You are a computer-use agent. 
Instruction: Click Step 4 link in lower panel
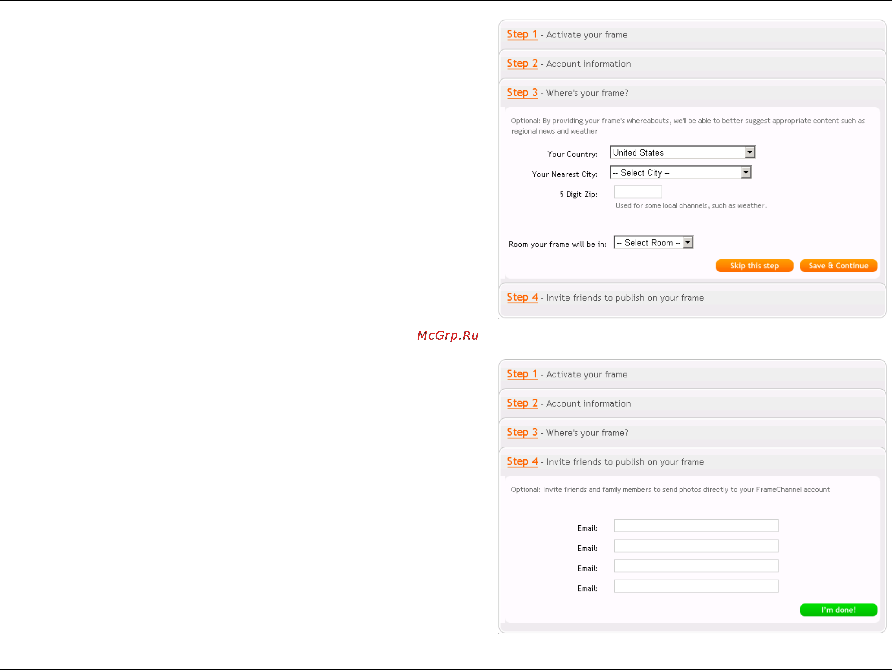click(522, 462)
